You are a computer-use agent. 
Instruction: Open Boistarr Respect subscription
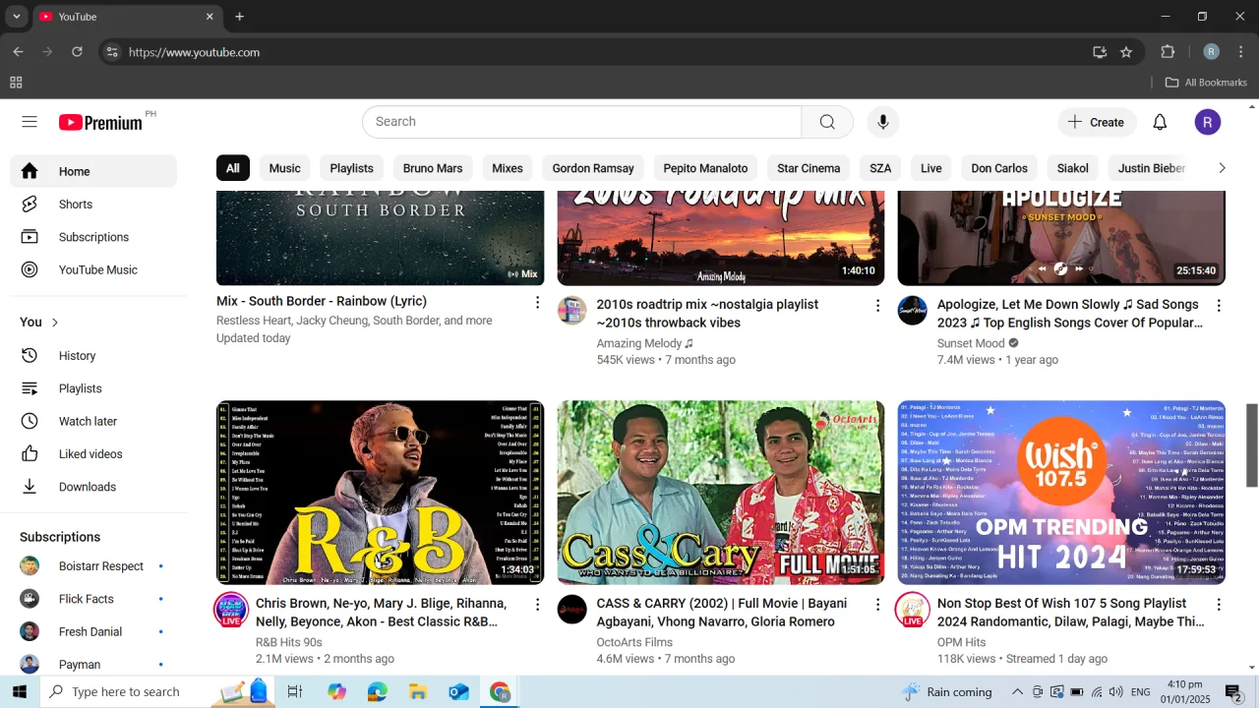[93, 566]
